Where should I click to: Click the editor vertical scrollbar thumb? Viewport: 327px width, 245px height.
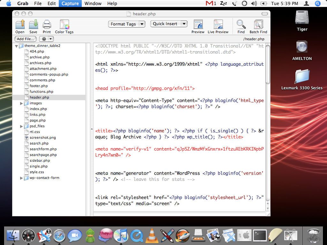click(268, 64)
